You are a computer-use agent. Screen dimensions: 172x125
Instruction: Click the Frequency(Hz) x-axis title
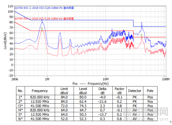click(98, 84)
